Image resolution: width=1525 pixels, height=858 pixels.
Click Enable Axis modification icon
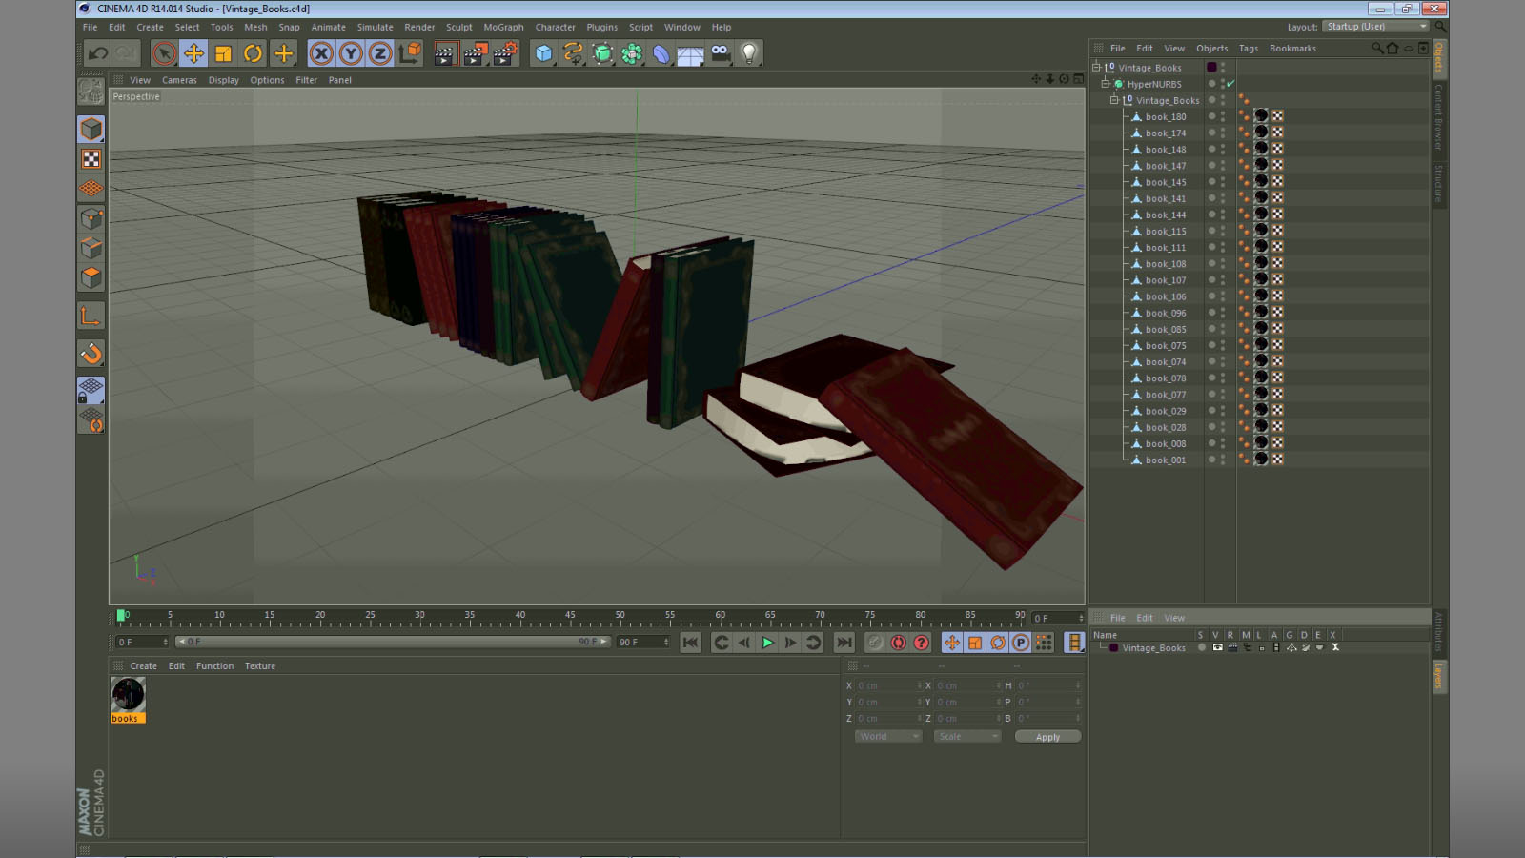click(91, 316)
